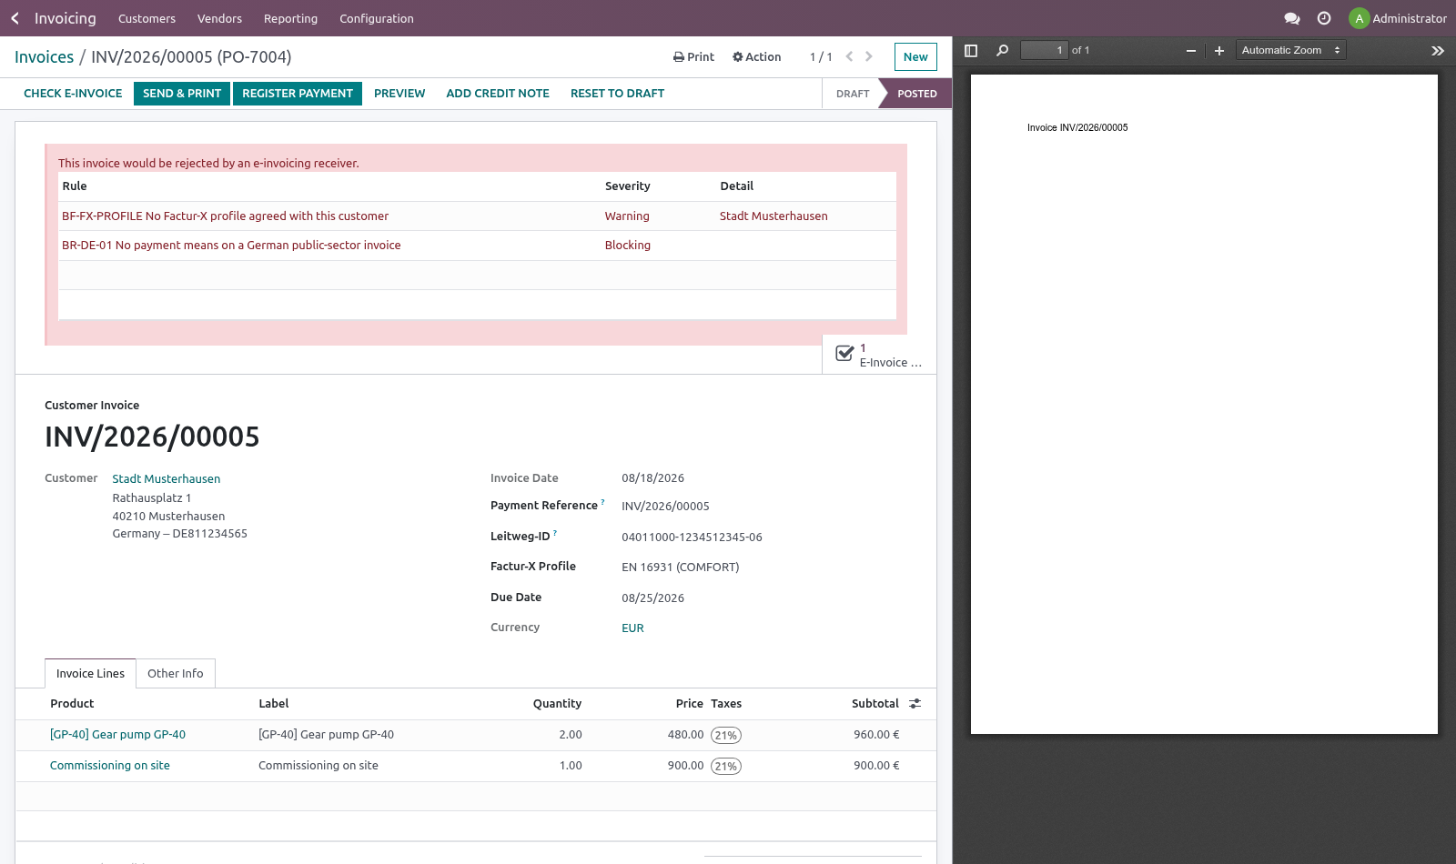The width and height of the screenshot is (1456, 864).
Task: Create a New invoice
Action: [x=915, y=56]
